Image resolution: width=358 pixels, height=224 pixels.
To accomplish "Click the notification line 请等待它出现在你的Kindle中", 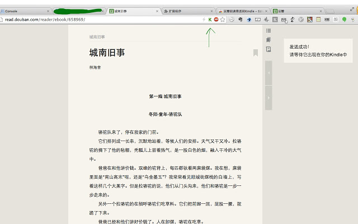I will (318, 55).
